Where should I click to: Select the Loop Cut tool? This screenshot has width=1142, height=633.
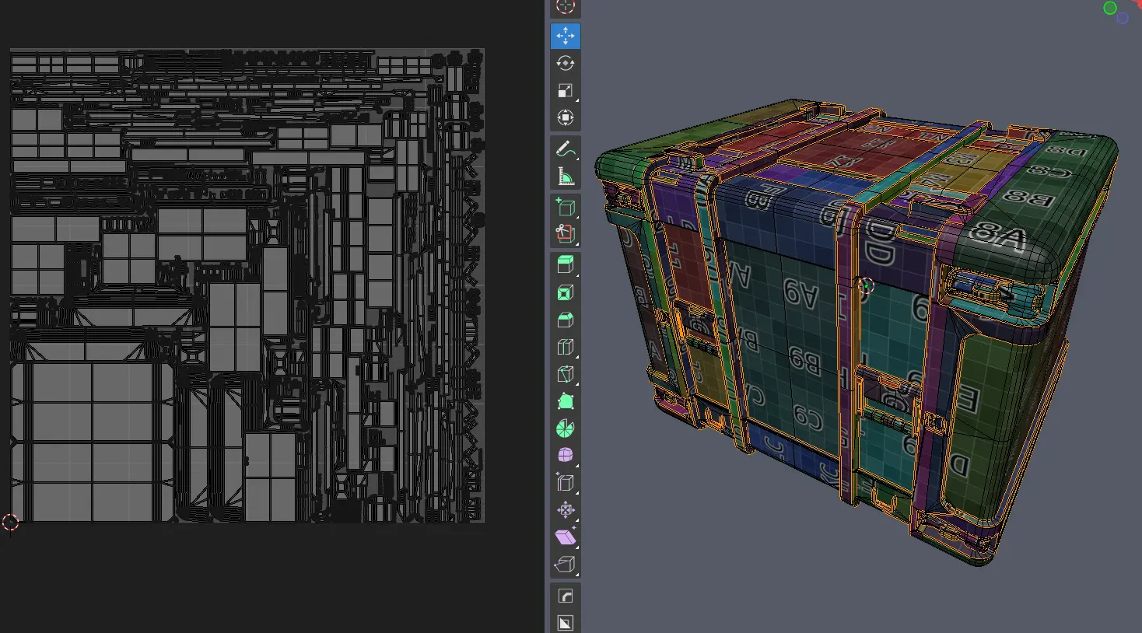[566, 347]
